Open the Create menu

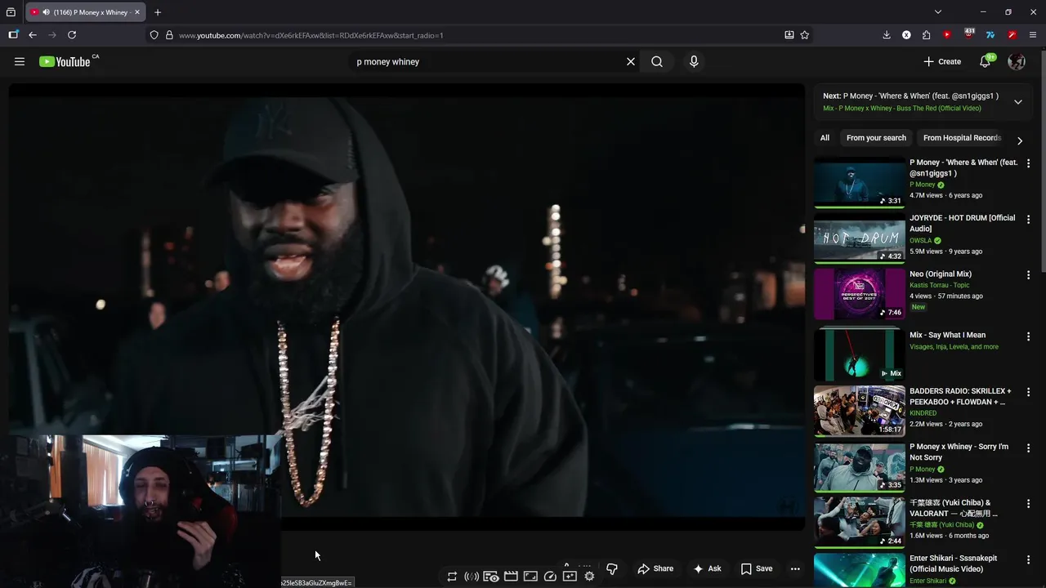942,61
